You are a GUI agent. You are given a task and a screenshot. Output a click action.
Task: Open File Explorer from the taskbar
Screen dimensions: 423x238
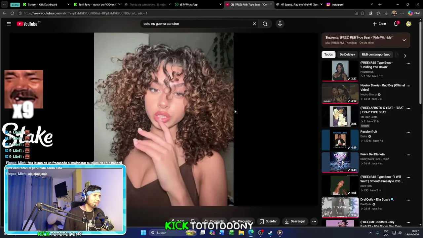coord(241,233)
